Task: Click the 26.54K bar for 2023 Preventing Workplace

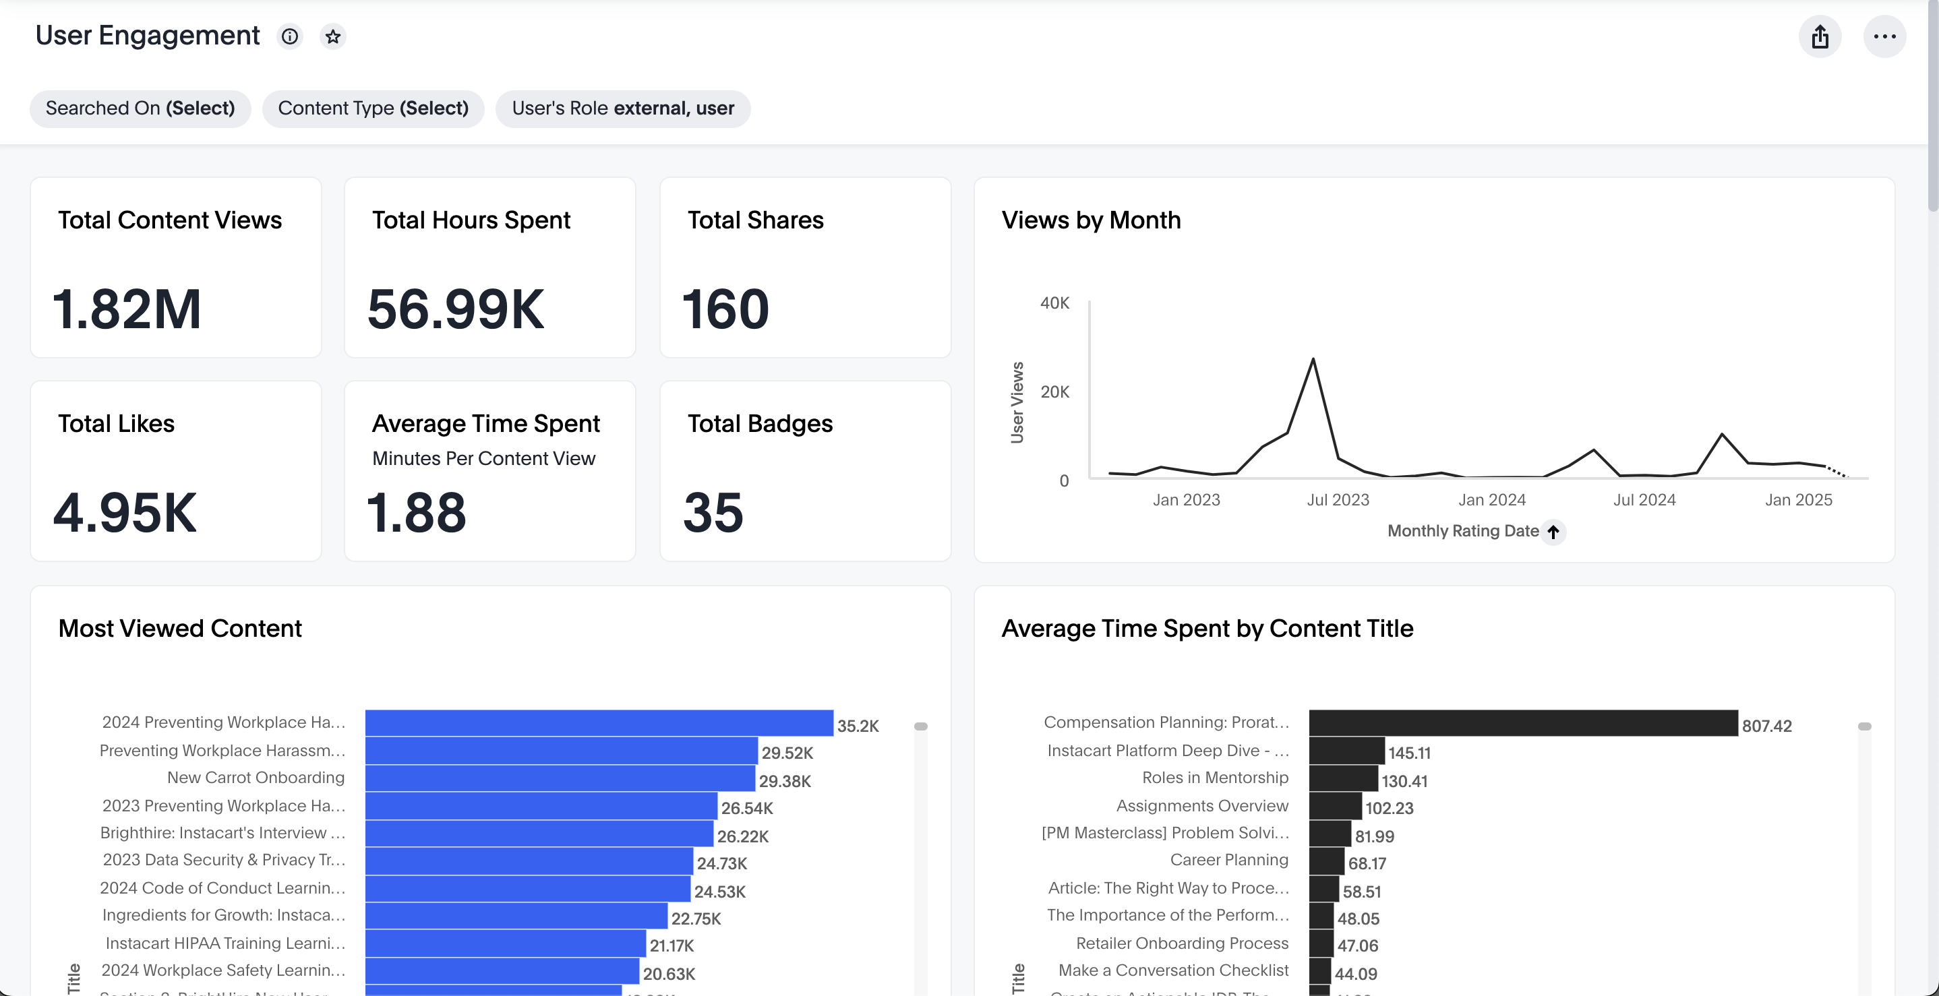Action: [541, 806]
